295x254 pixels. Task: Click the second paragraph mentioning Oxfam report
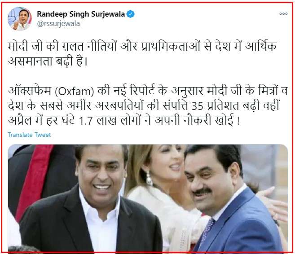(x=147, y=106)
